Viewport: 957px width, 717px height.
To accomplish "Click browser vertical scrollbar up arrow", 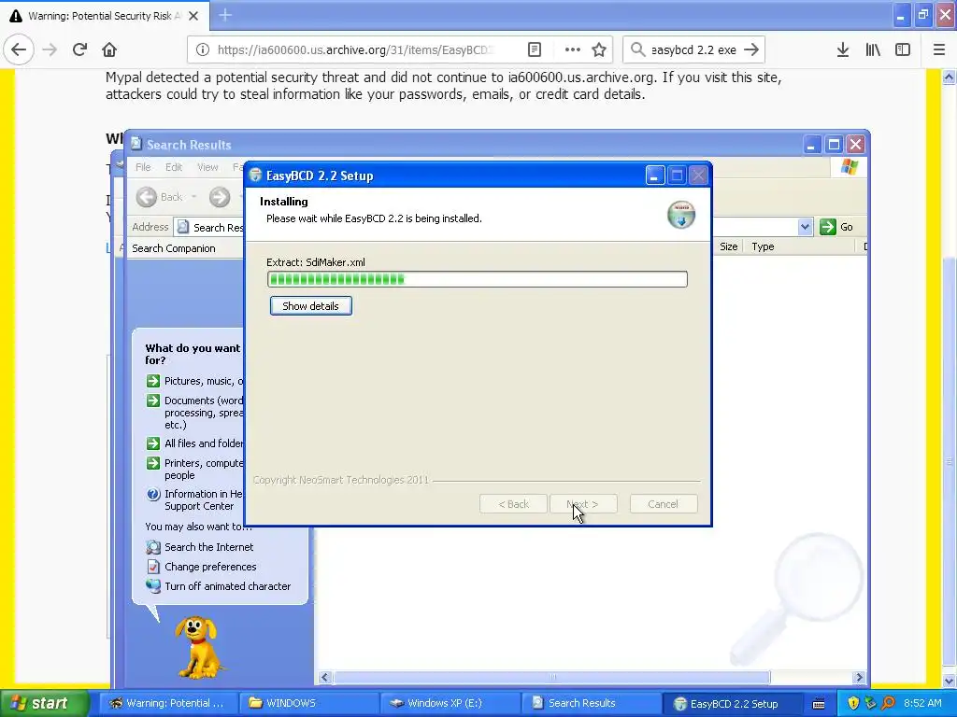I will (950, 77).
